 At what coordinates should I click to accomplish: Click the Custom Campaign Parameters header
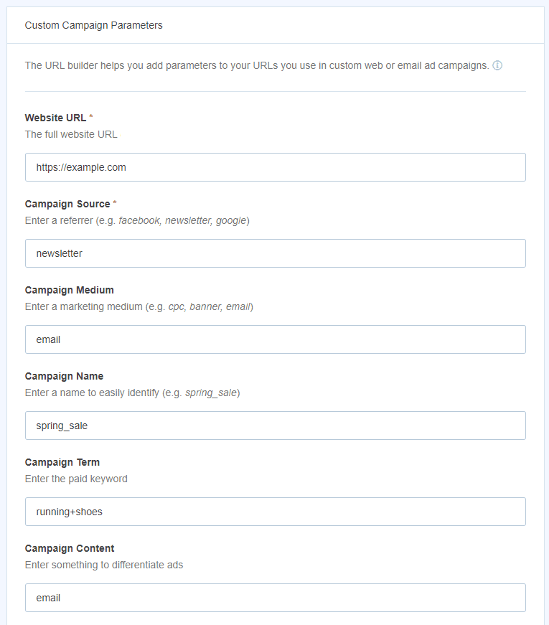pyautogui.click(x=93, y=25)
